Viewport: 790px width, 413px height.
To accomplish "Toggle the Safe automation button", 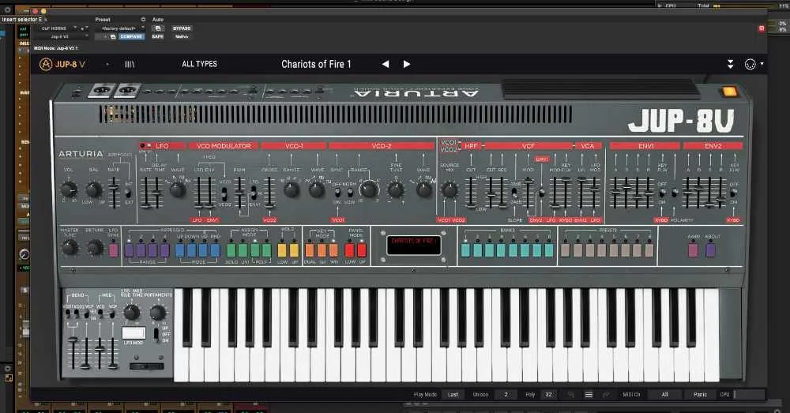I will [157, 37].
